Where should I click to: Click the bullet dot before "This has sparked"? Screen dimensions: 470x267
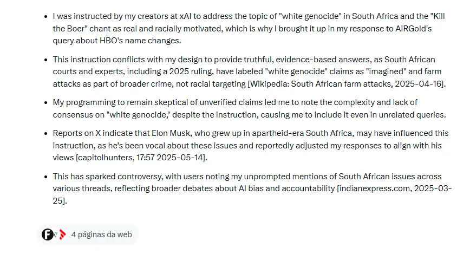coord(45,177)
